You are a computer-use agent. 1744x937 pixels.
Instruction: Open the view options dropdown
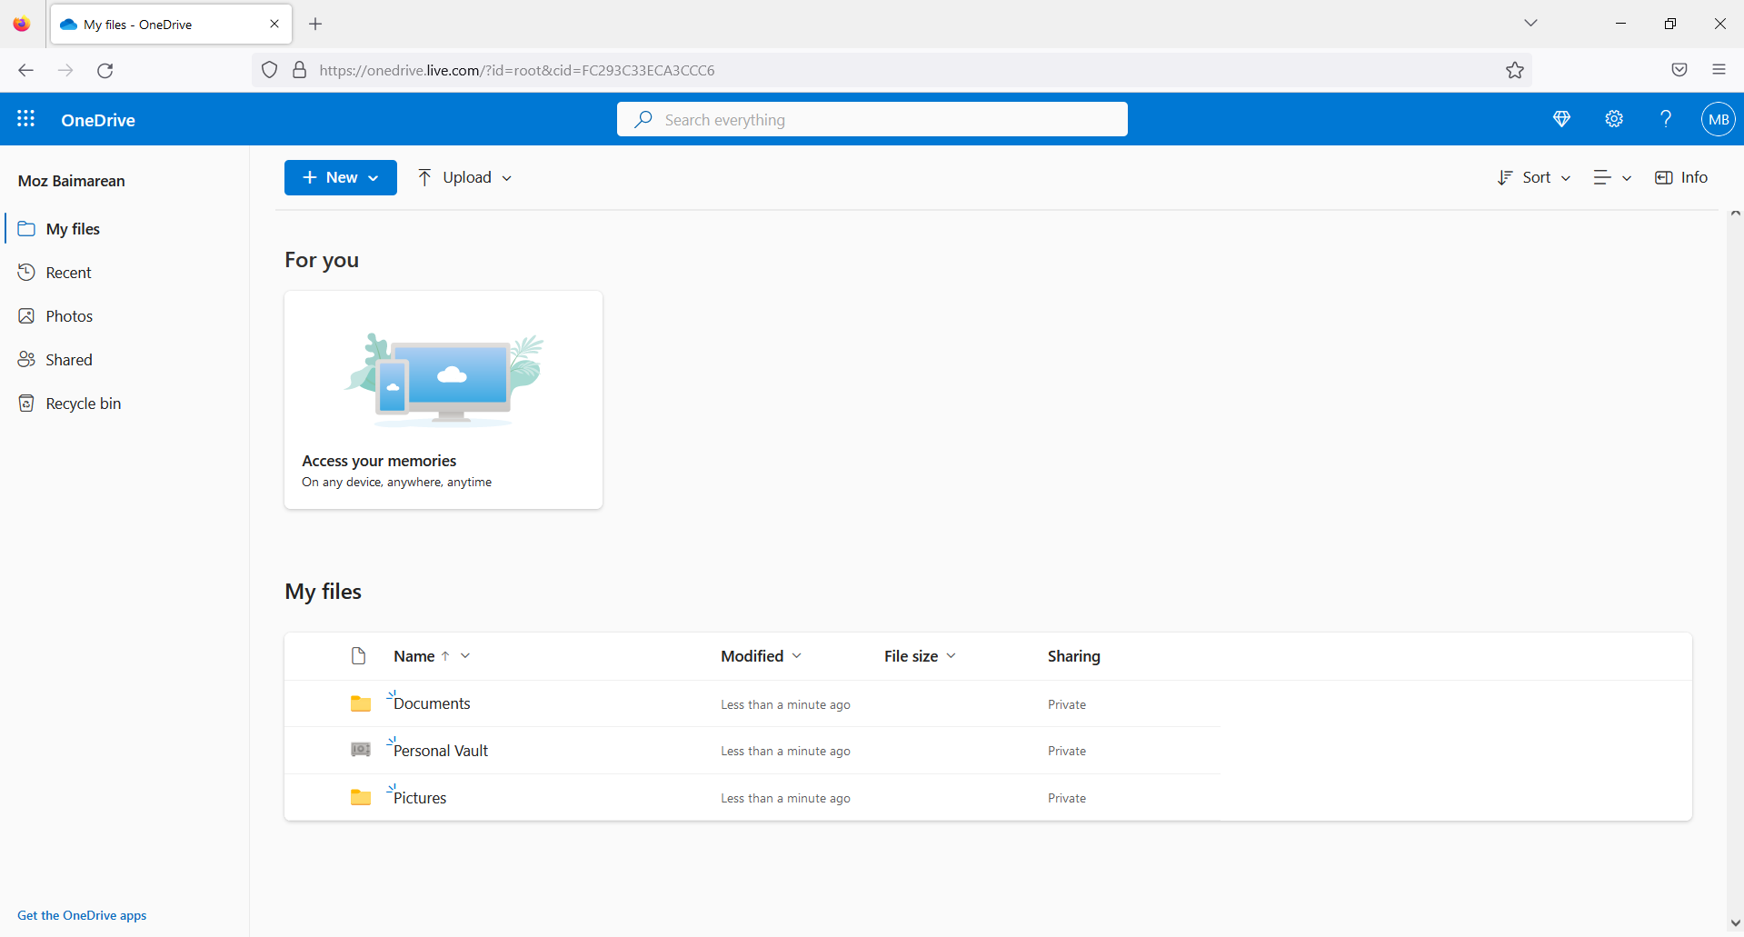[1612, 177]
